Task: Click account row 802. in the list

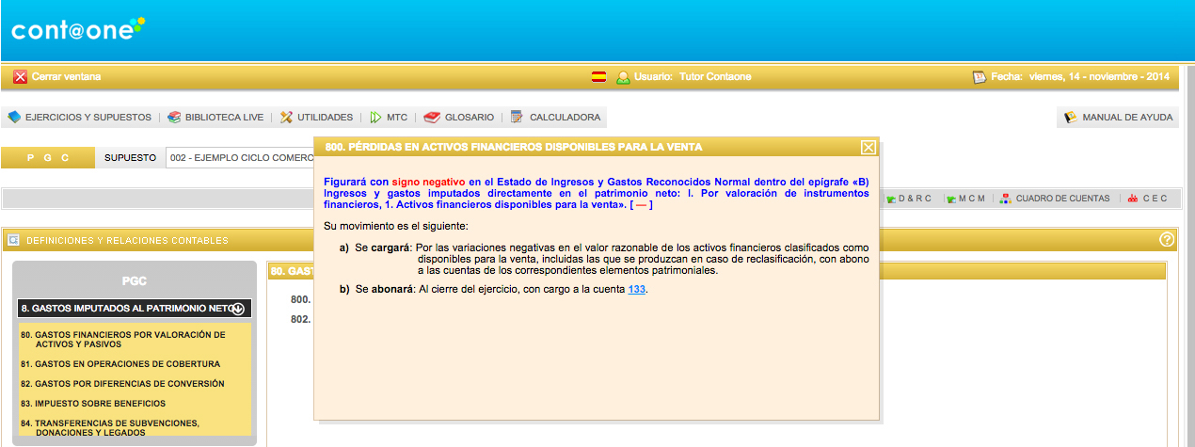Action: click(301, 318)
